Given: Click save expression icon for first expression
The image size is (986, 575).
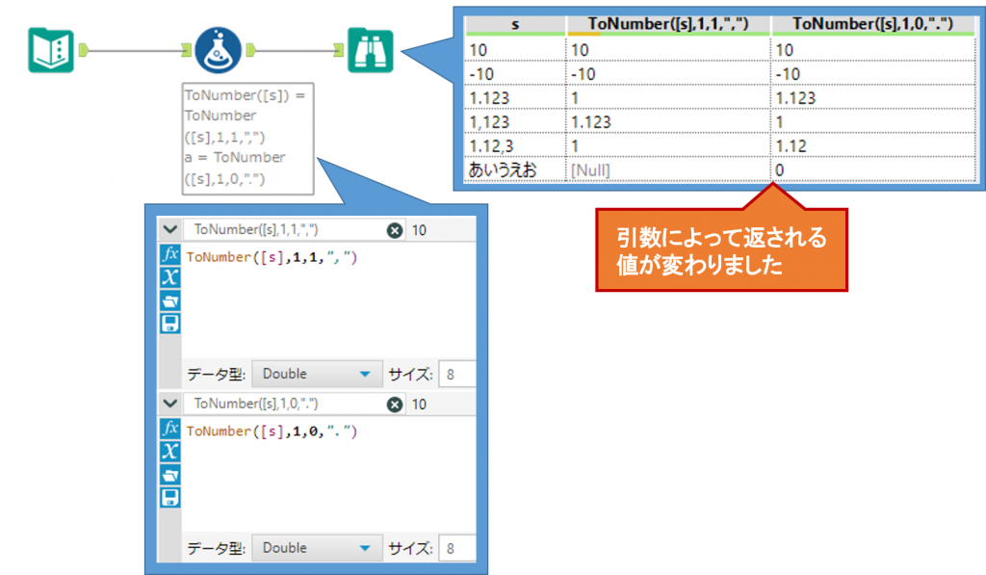Looking at the screenshot, I should [170, 324].
